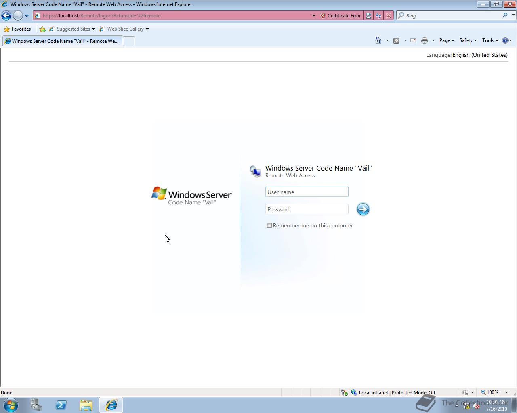
Task: Click the Read Mail icon
Action: (413, 40)
